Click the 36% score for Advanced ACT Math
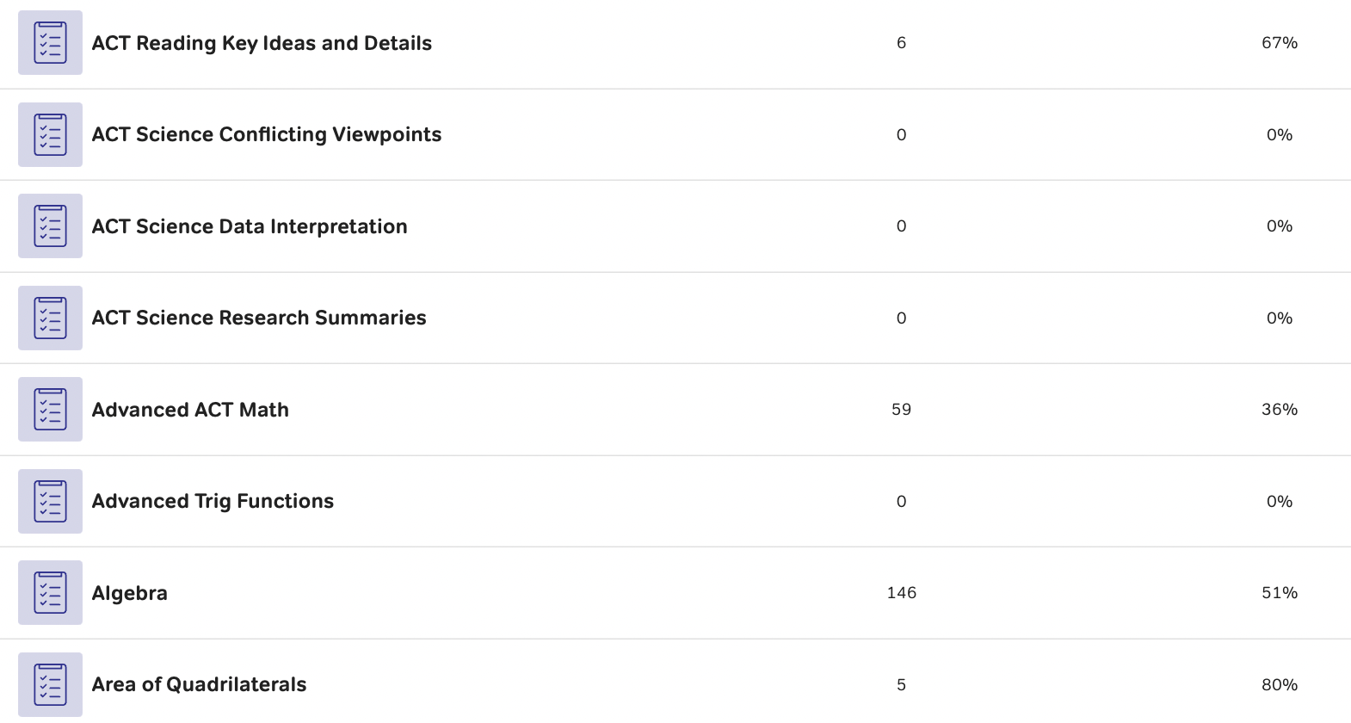Image resolution: width=1351 pixels, height=723 pixels. pyautogui.click(x=1280, y=410)
